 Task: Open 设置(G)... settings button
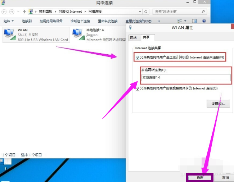tap(218, 104)
